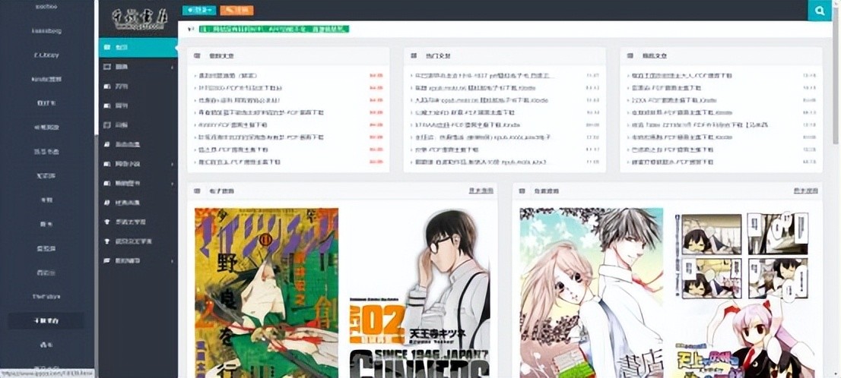Click the icon of highlighted teal sidebar item

coord(107,48)
